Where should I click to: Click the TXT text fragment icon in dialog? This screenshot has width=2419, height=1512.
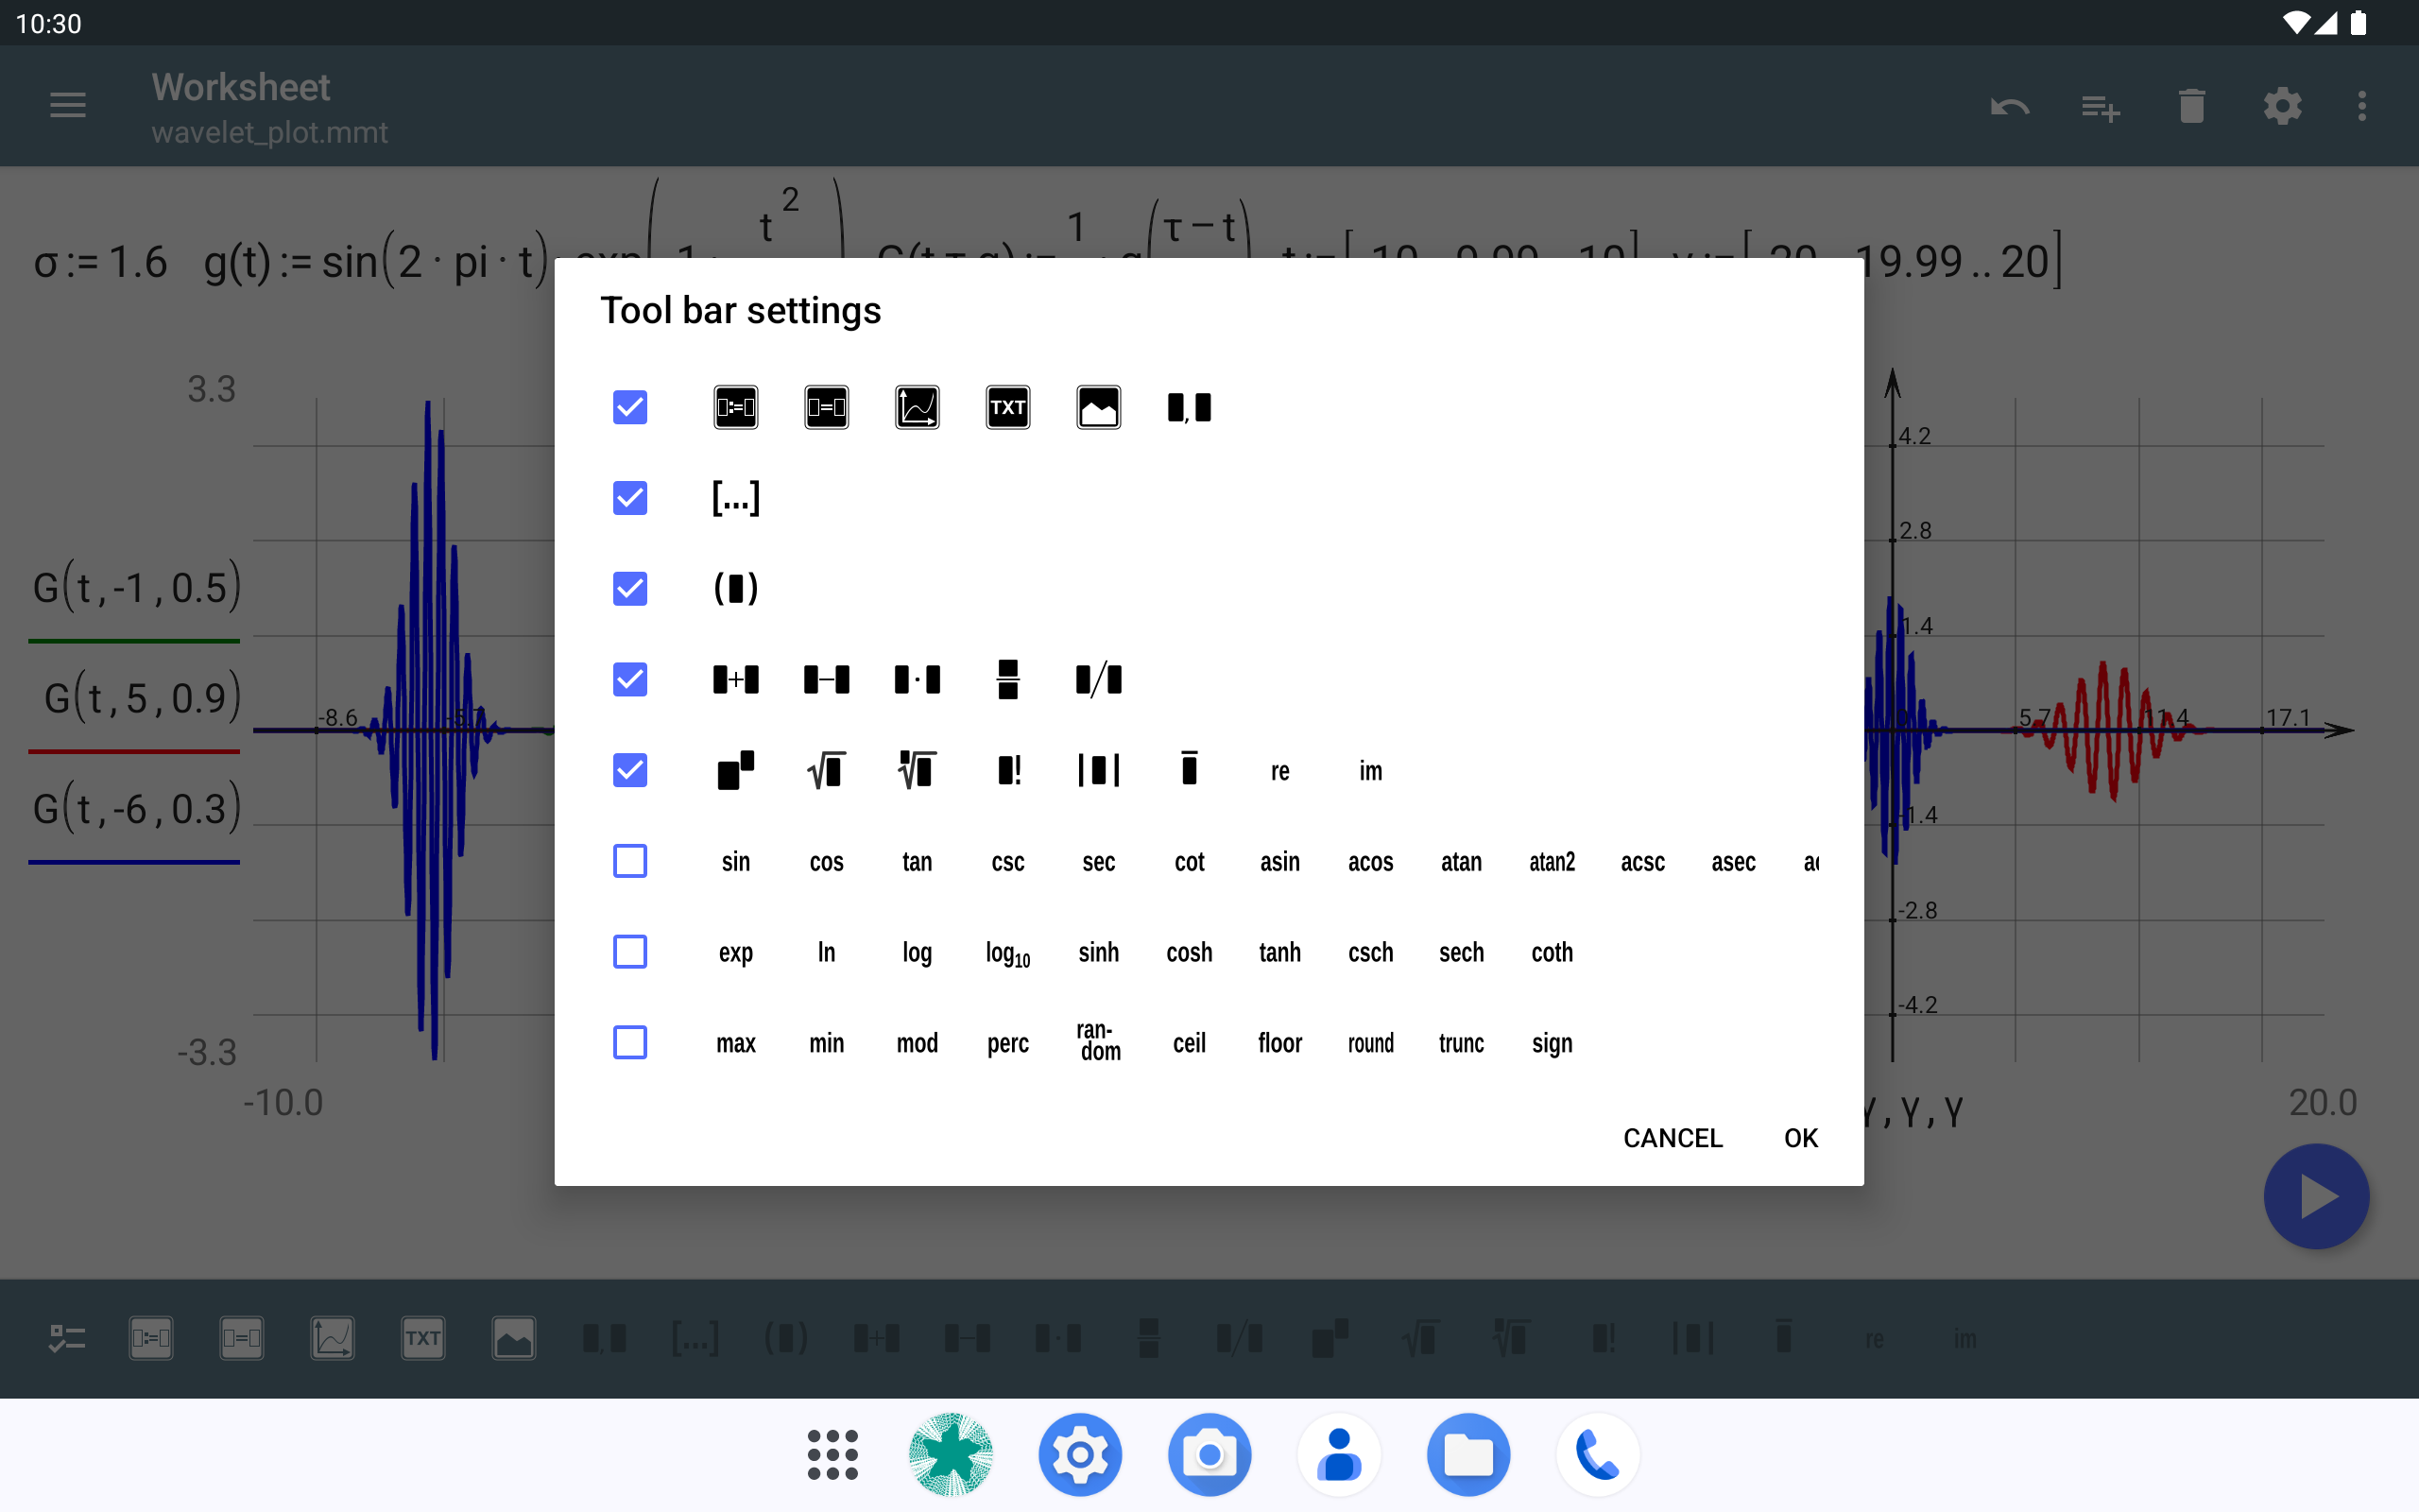pyautogui.click(x=1007, y=407)
